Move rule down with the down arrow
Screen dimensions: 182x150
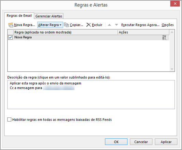point(116,25)
